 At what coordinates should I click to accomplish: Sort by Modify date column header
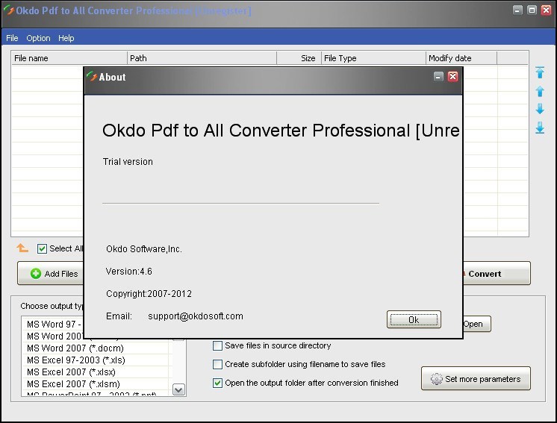[x=461, y=58]
